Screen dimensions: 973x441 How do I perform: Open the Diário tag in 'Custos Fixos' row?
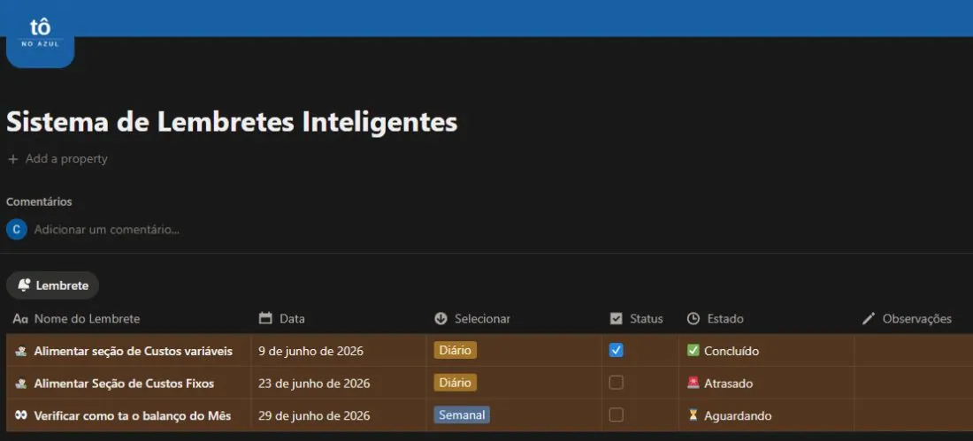coord(455,383)
